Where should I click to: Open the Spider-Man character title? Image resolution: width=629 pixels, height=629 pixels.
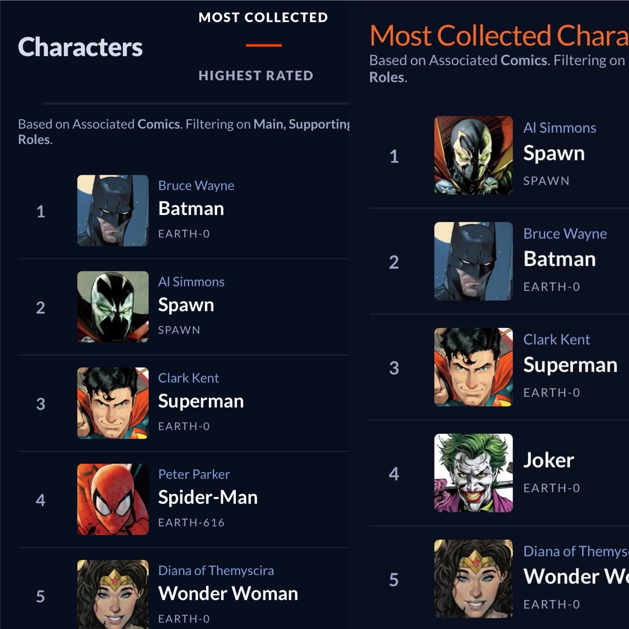208,497
